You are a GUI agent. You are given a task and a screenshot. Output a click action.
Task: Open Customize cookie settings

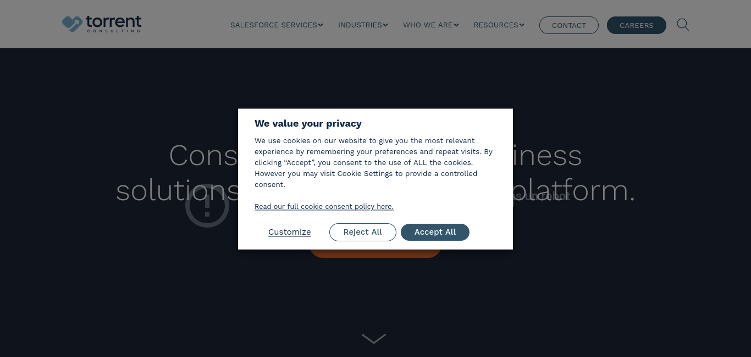(290, 232)
